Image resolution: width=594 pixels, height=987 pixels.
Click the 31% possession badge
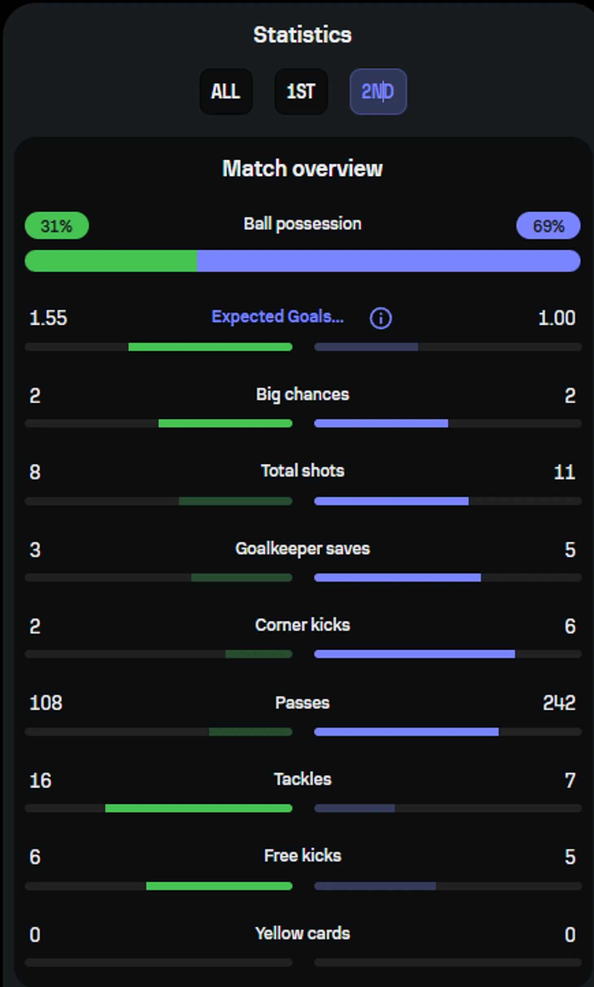point(57,226)
